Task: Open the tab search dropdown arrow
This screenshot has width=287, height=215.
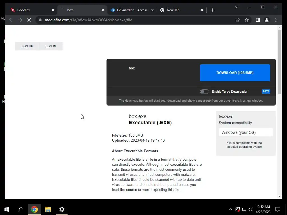Action: tap(237, 7)
